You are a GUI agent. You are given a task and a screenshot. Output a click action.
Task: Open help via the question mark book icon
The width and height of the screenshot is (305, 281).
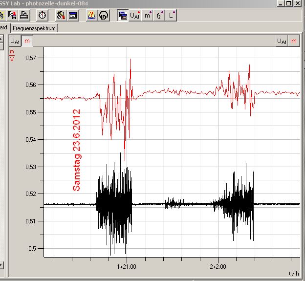click(91, 15)
